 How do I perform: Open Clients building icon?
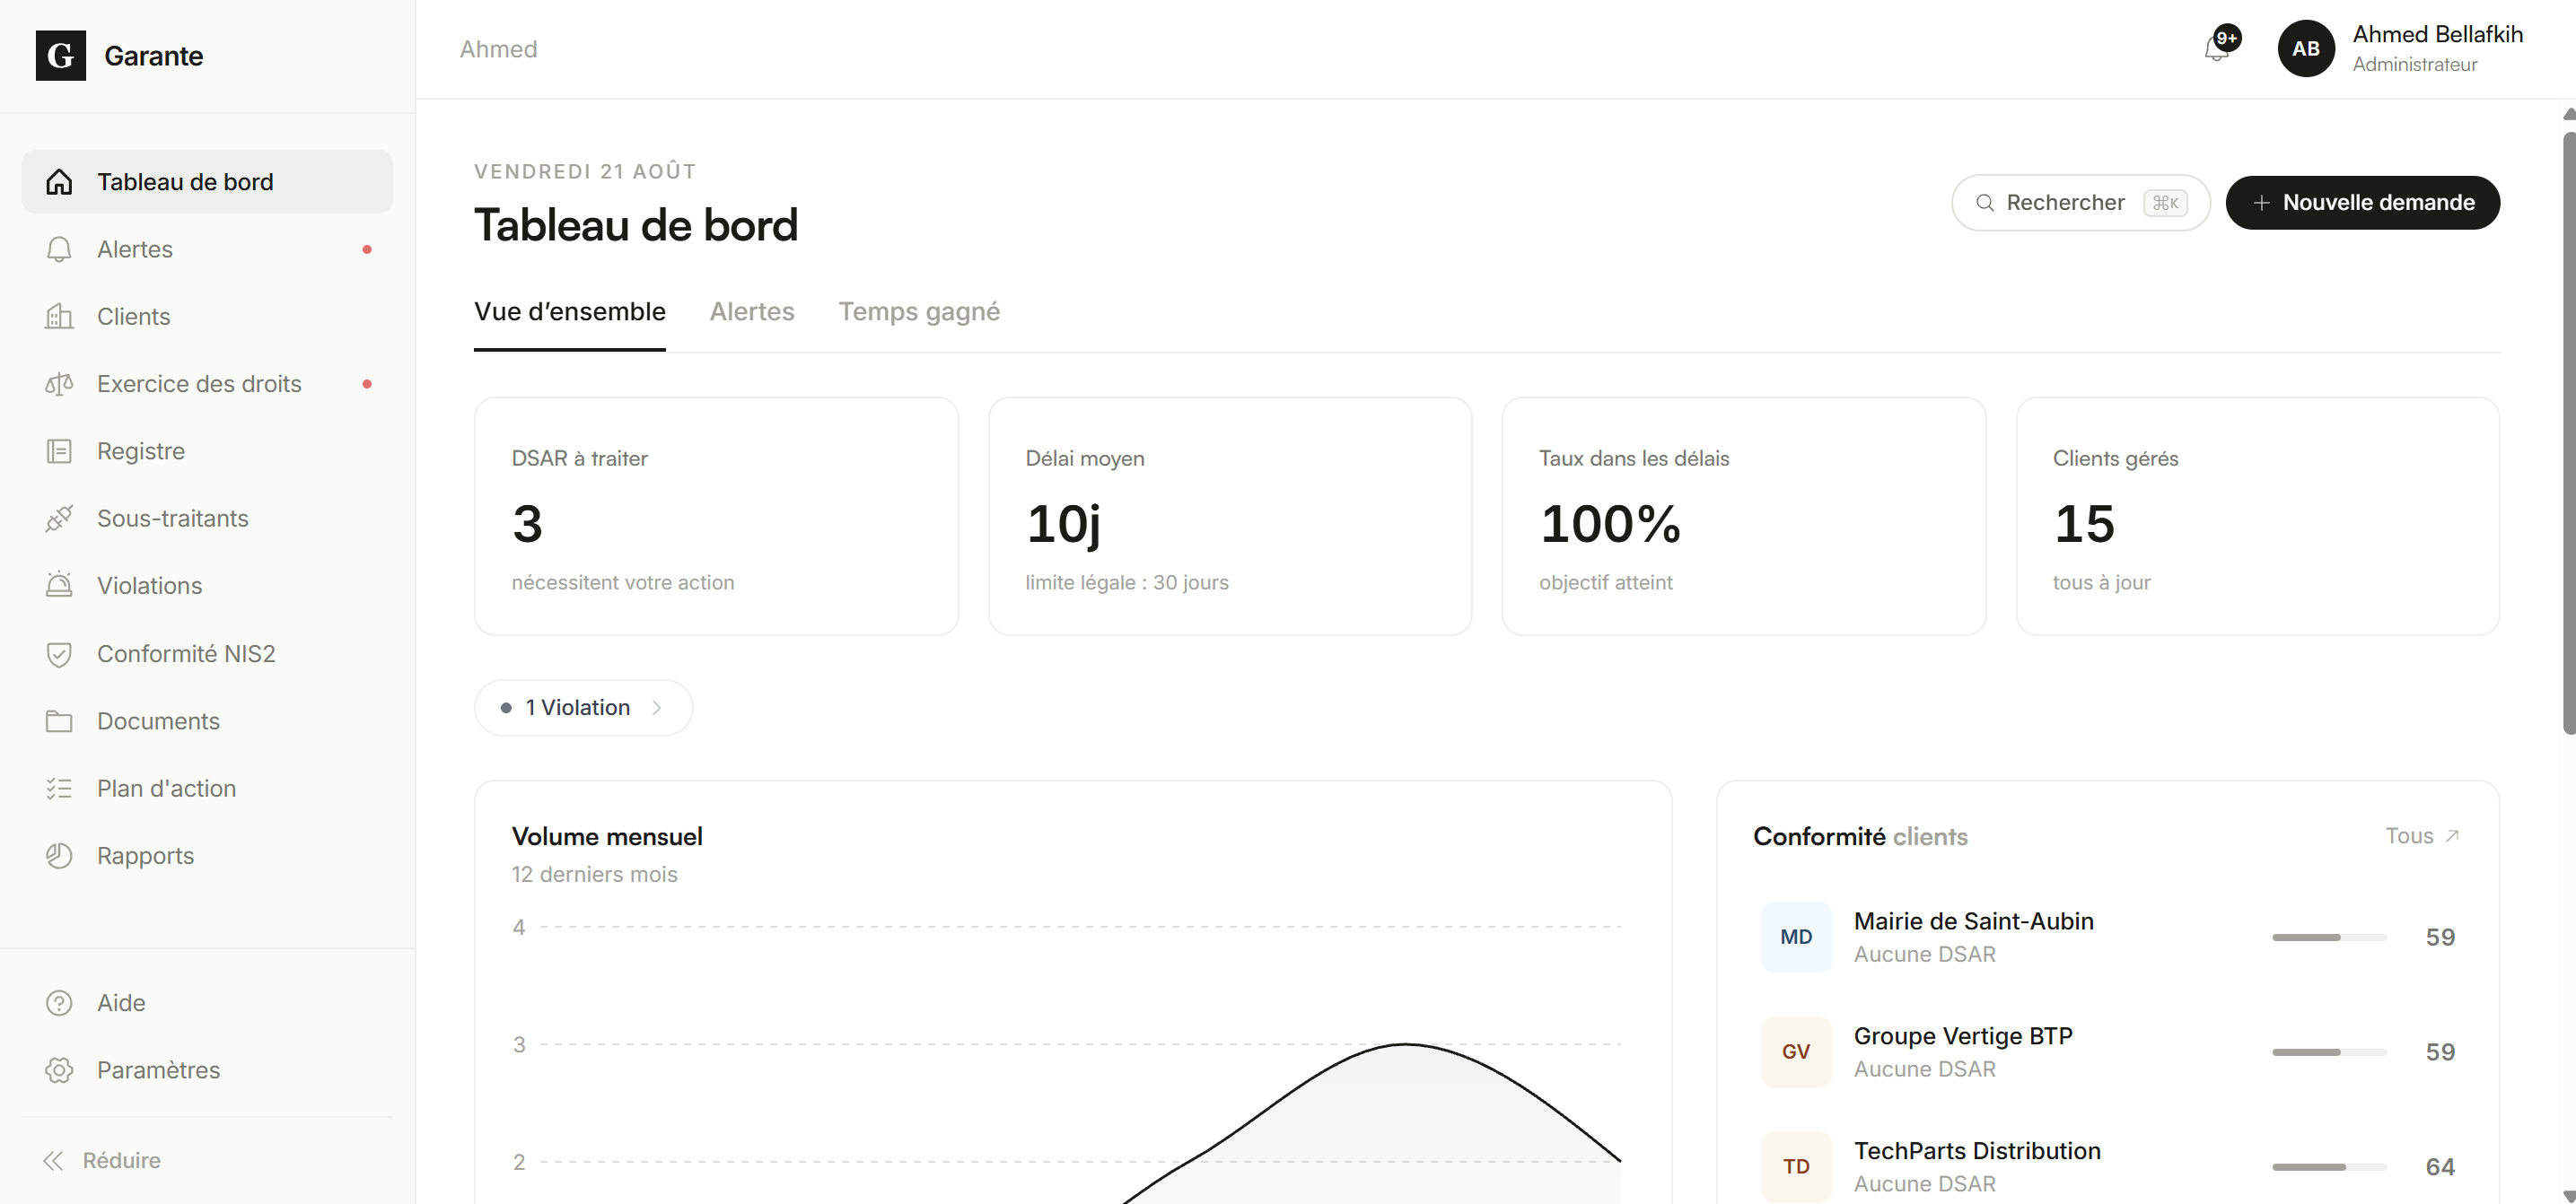[59, 317]
